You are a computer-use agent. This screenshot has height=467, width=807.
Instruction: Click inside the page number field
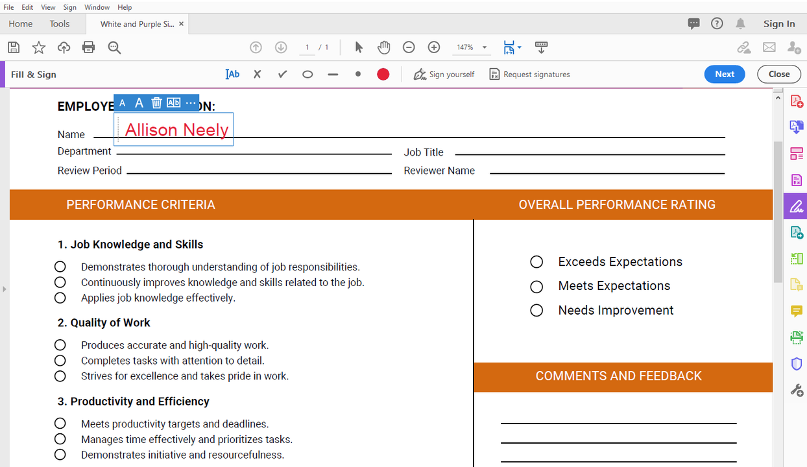[307, 47]
